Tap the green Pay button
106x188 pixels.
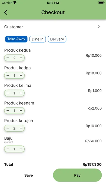(77, 175)
